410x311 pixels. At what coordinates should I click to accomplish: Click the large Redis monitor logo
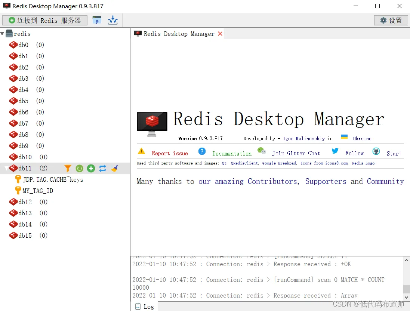tap(152, 124)
